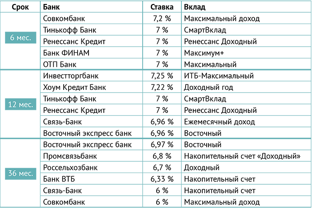Select "Ренессанс Кредит" in the 6 мес. group
Screen dimensions: 316x211
[74, 42]
